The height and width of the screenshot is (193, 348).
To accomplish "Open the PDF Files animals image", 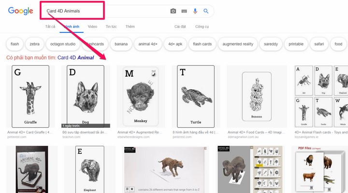I will [319, 169].
